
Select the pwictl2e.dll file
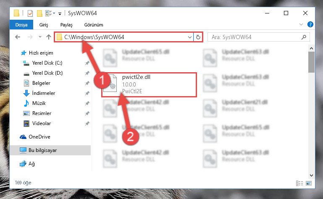149,85
